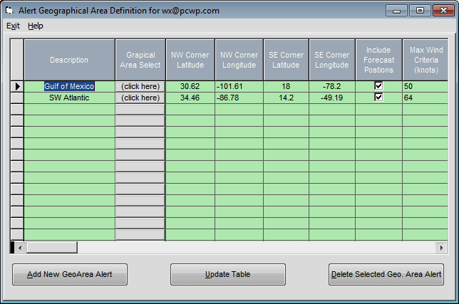Image resolution: width=459 pixels, height=304 pixels.
Task: Click the Max Wind Criteria value 64
Action: tap(421, 98)
